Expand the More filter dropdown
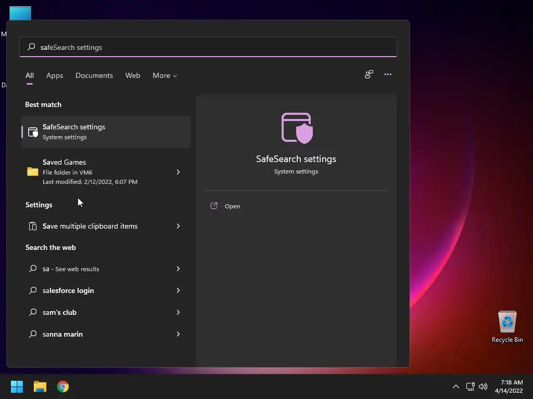This screenshot has height=399, width=533. click(164, 75)
